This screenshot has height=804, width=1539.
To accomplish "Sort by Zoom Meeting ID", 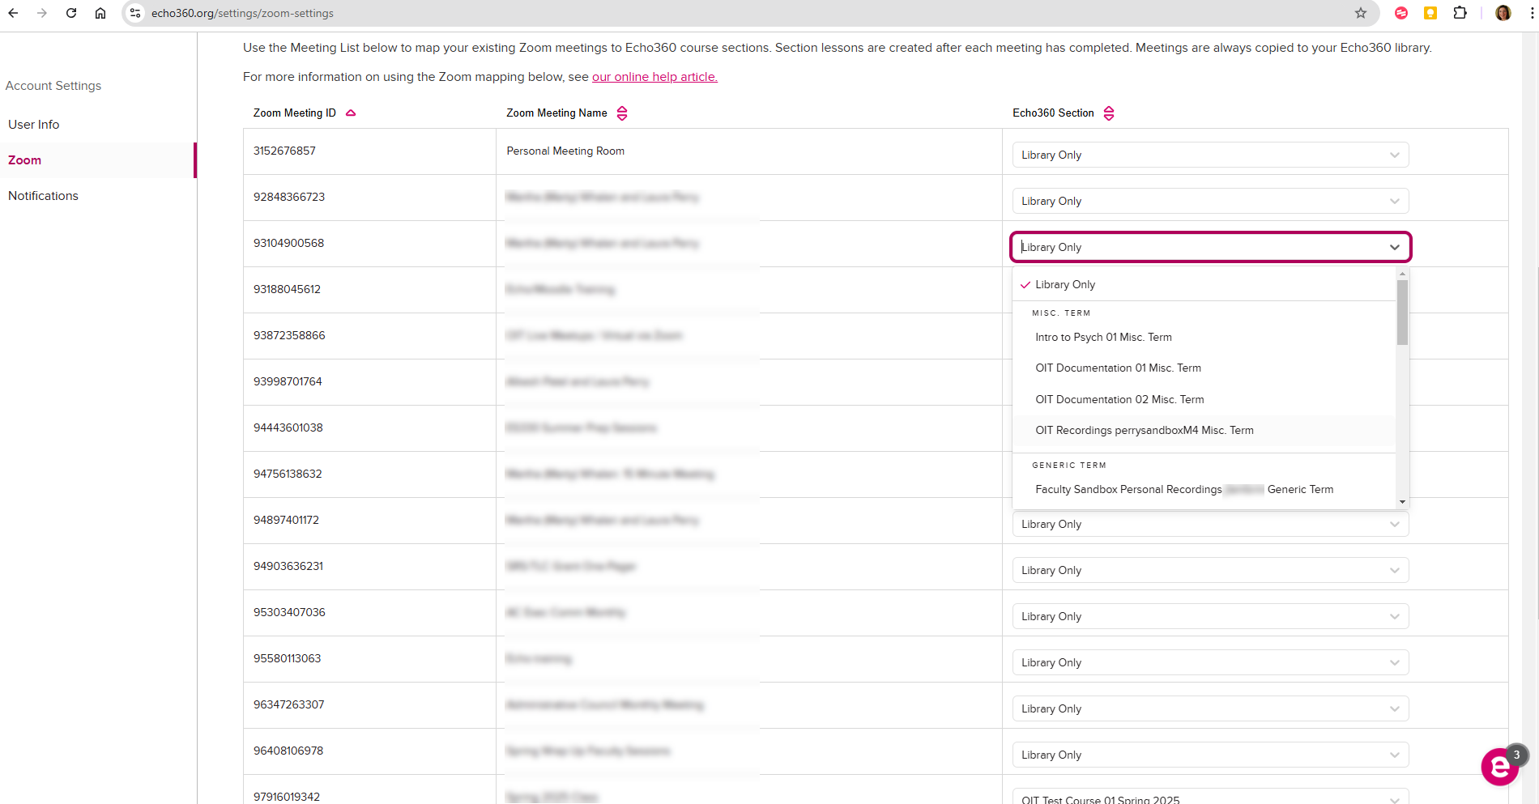I will click(351, 113).
